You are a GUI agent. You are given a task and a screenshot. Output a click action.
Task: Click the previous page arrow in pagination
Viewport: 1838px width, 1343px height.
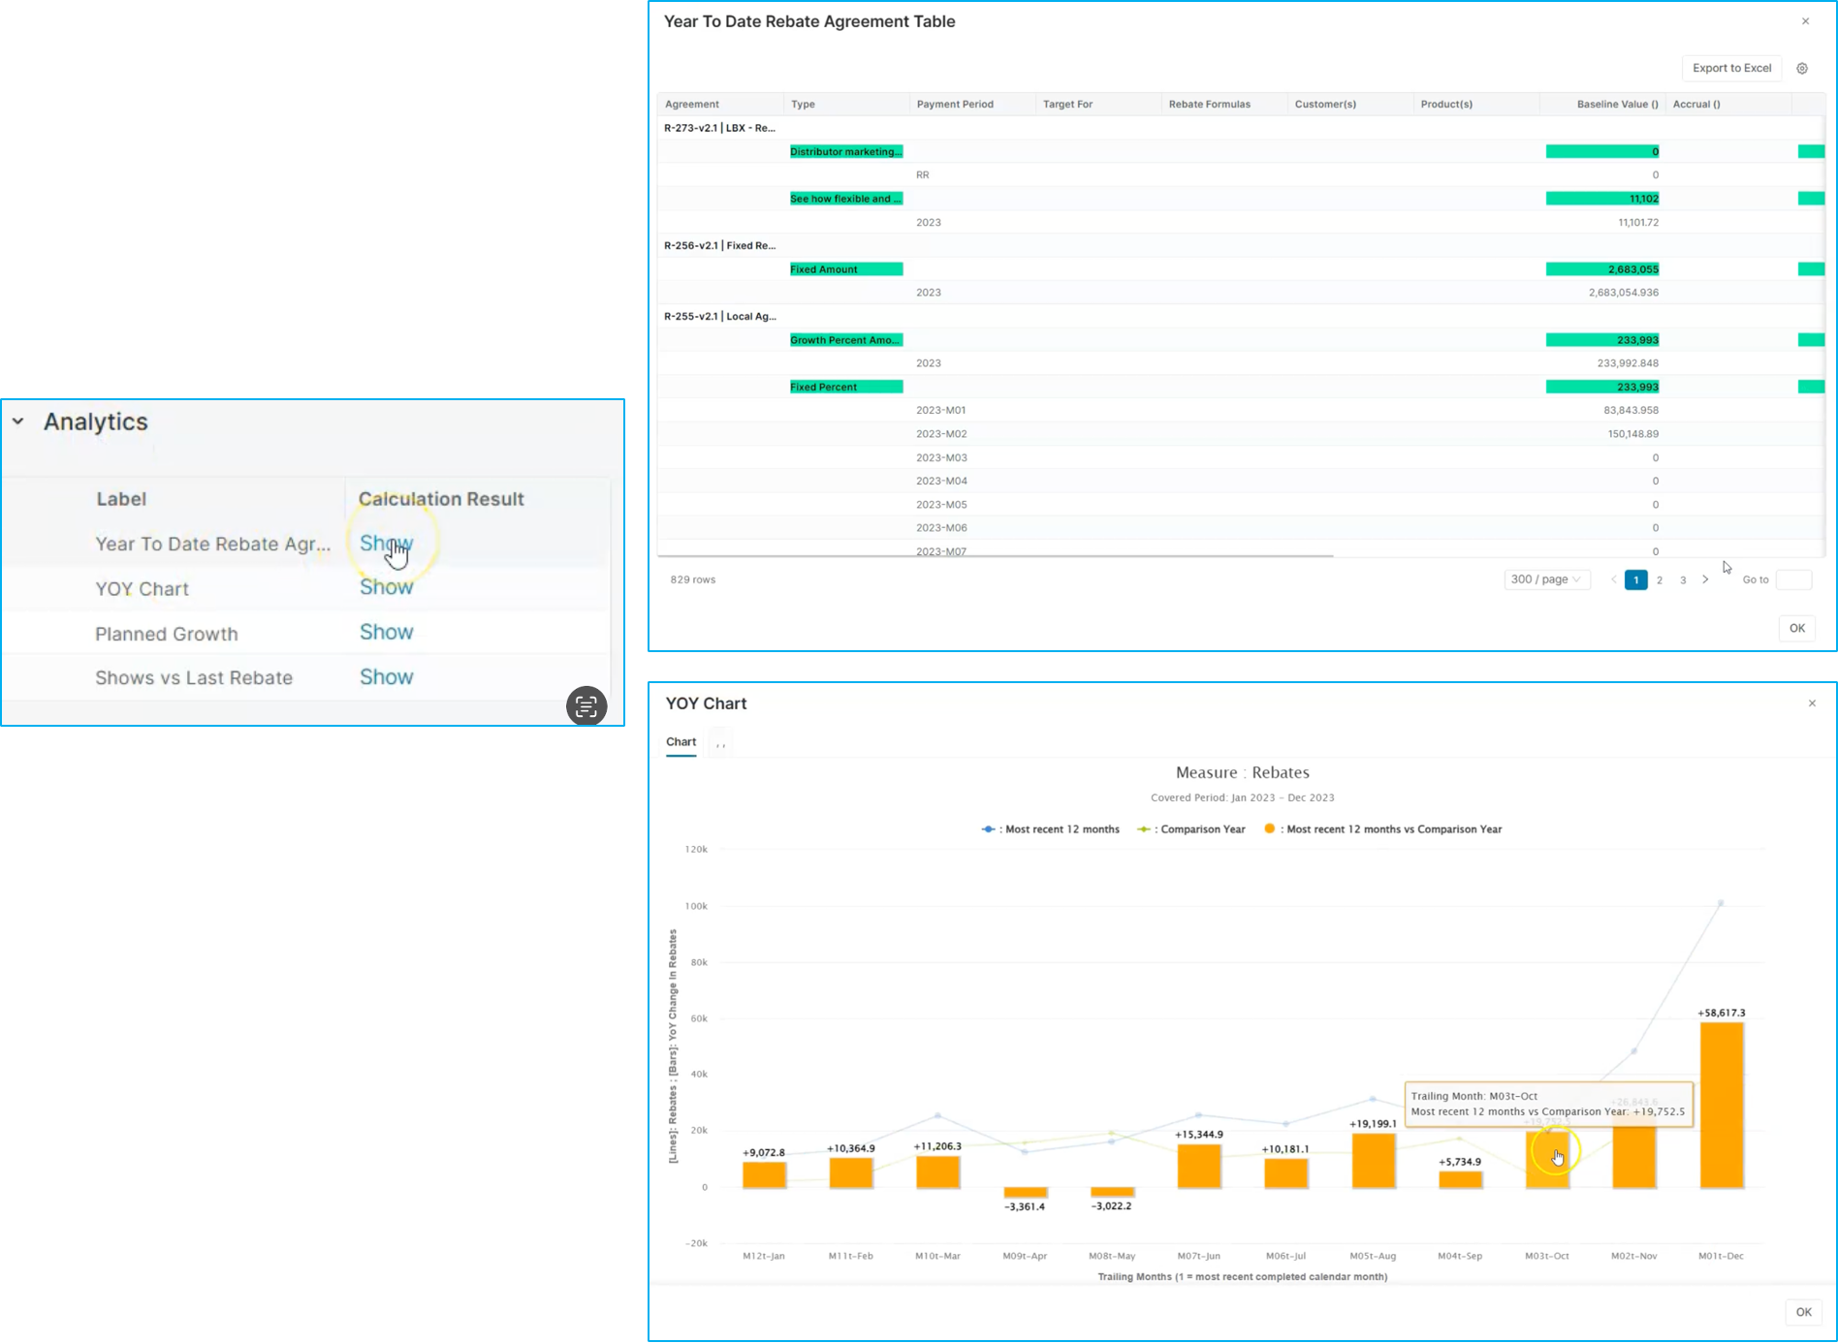(x=1614, y=579)
